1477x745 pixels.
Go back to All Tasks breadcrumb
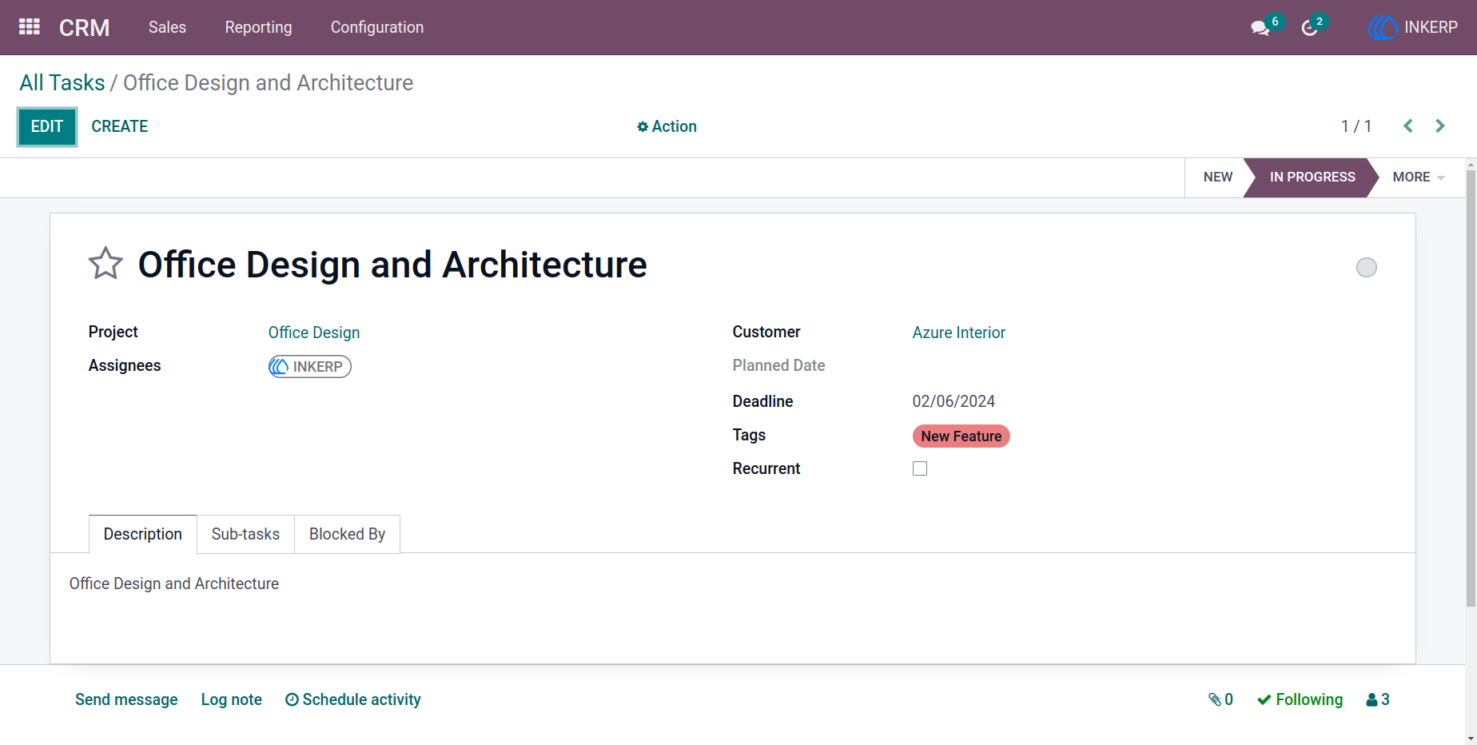pos(62,83)
